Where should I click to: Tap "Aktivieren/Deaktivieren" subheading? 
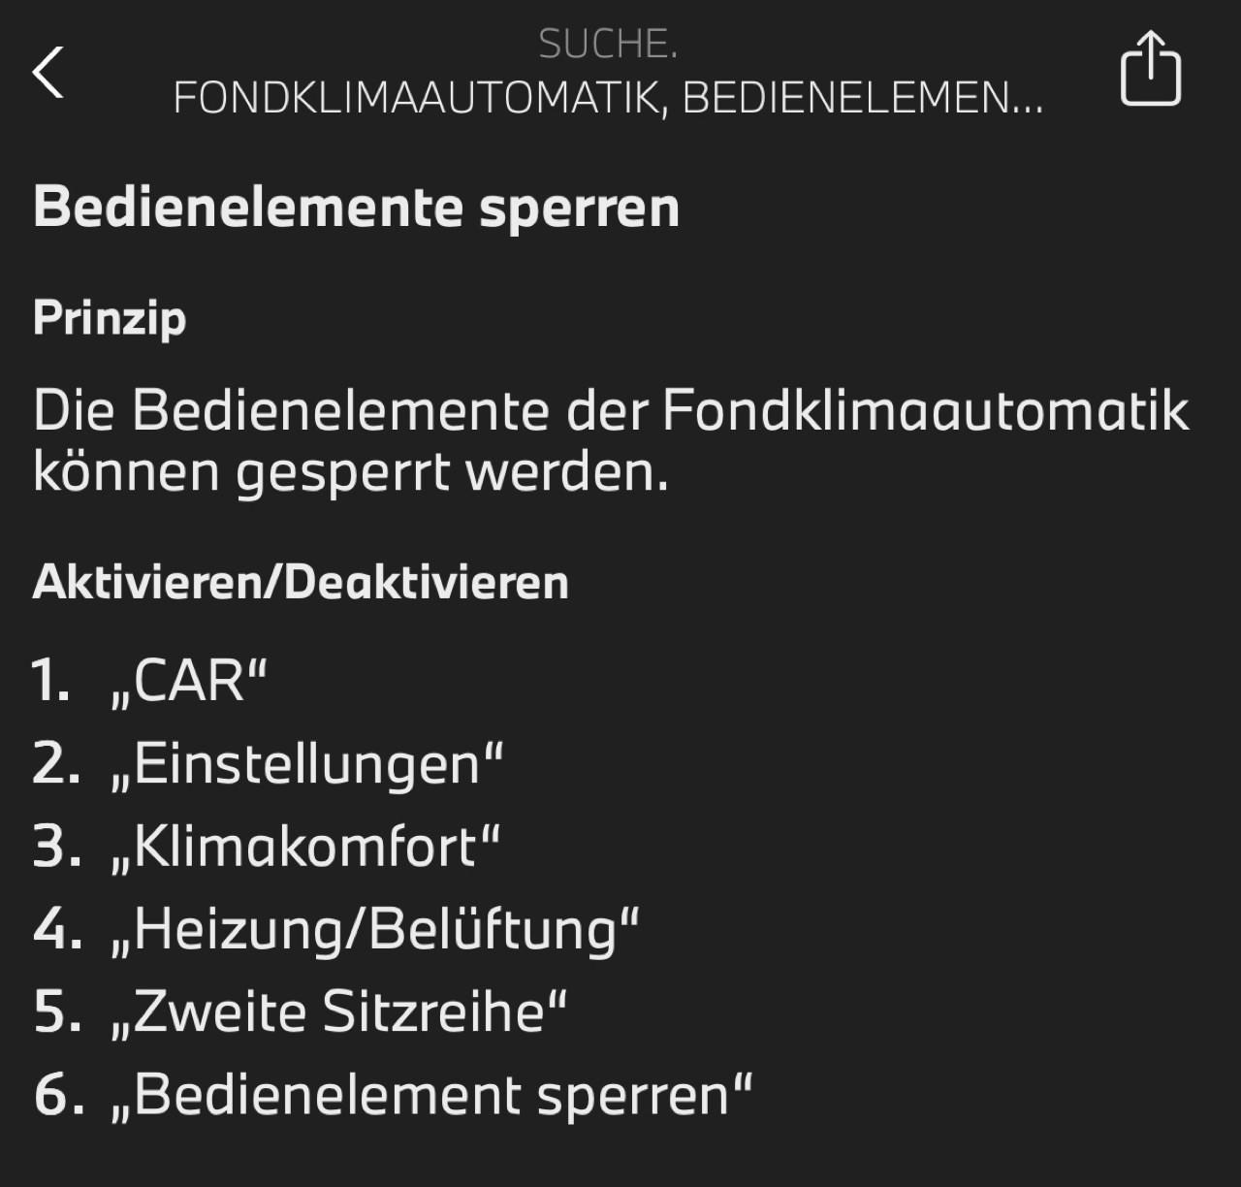[300, 582]
